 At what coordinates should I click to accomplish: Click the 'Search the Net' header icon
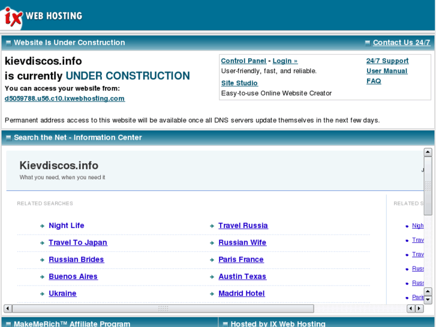(x=8, y=138)
